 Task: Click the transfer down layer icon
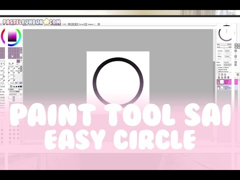tap(218, 77)
